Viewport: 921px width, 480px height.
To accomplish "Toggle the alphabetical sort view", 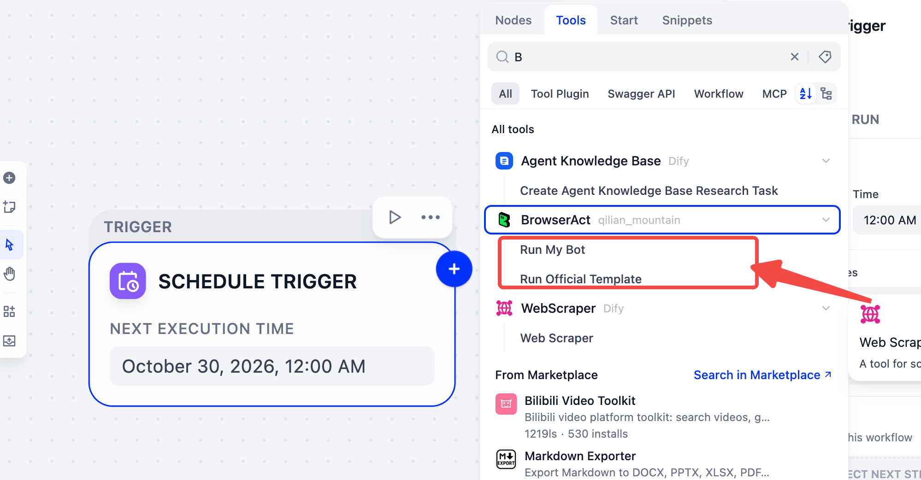I will [x=806, y=94].
